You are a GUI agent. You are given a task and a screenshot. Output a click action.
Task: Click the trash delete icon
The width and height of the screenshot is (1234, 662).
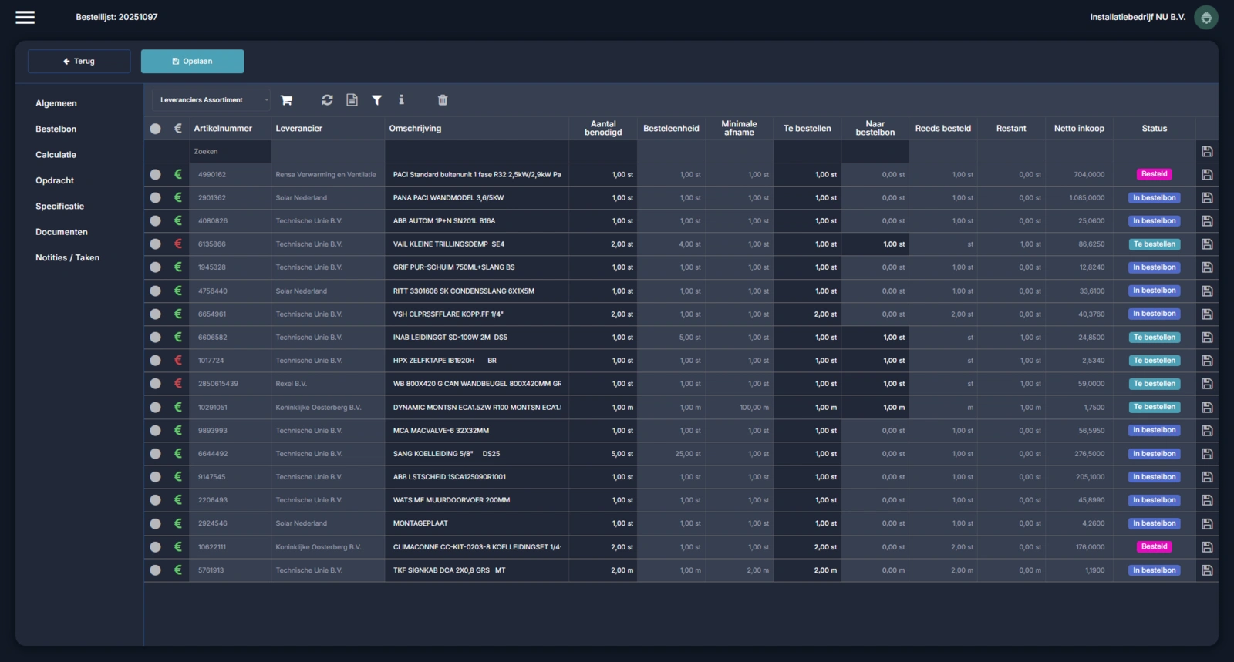click(x=443, y=100)
